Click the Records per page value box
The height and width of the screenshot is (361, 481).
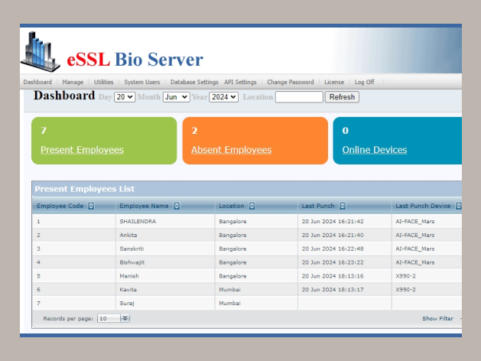coord(109,318)
